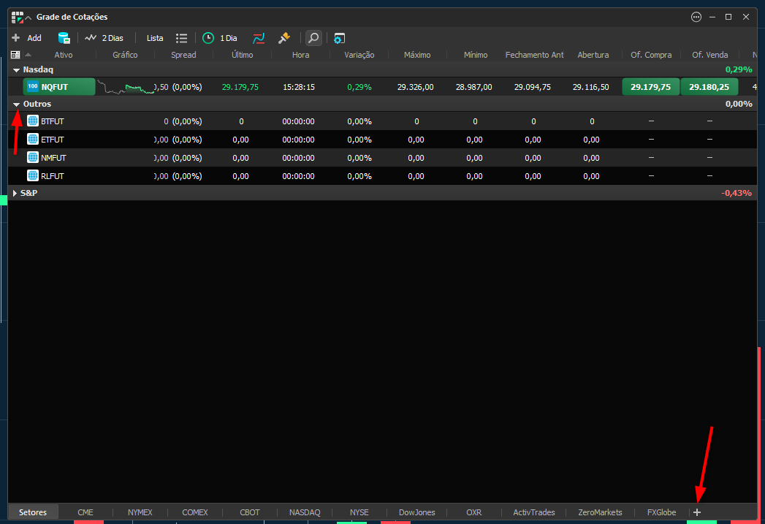Click the chevron beside the window title
Image resolution: width=765 pixels, height=524 pixels.
point(28,18)
